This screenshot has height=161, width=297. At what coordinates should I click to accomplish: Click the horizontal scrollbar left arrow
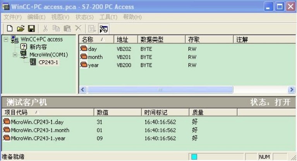coord(83,89)
